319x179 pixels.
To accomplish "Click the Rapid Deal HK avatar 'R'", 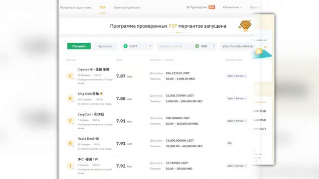I will [70, 143].
